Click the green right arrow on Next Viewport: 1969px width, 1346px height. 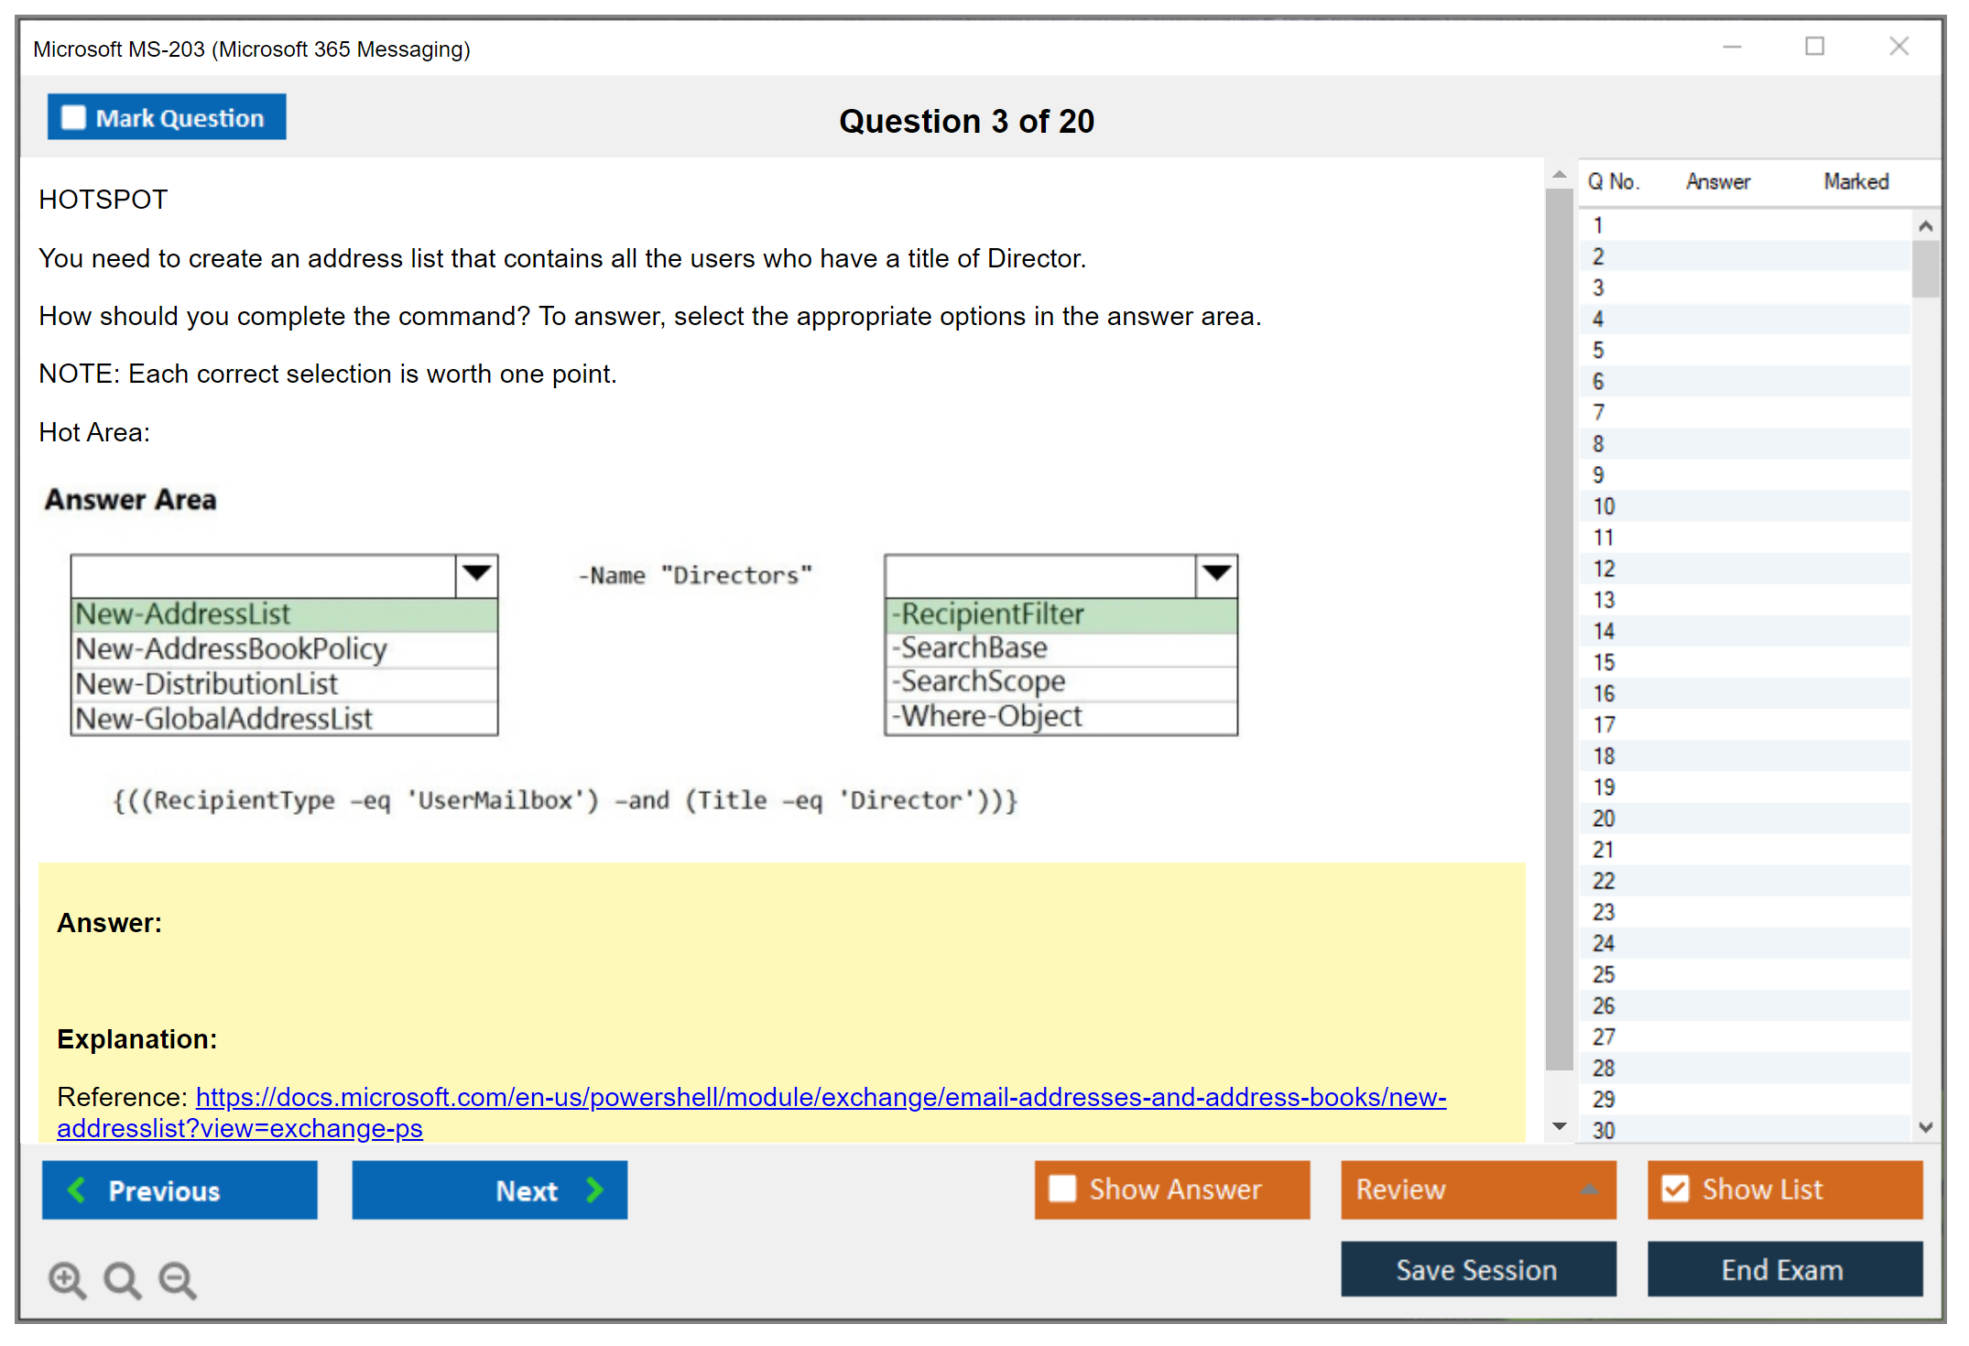[x=594, y=1190]
